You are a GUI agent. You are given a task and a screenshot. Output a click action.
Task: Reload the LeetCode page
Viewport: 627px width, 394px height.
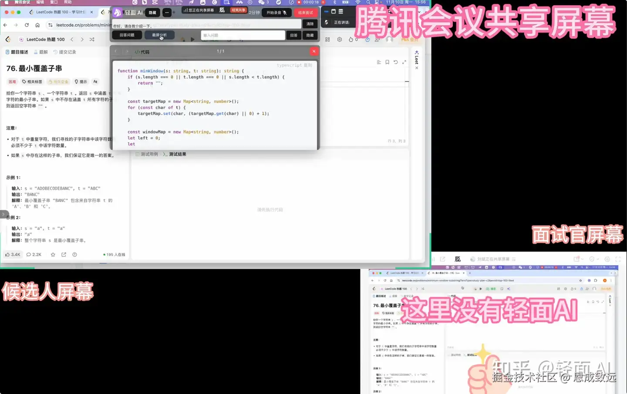[x=27, y=25]
